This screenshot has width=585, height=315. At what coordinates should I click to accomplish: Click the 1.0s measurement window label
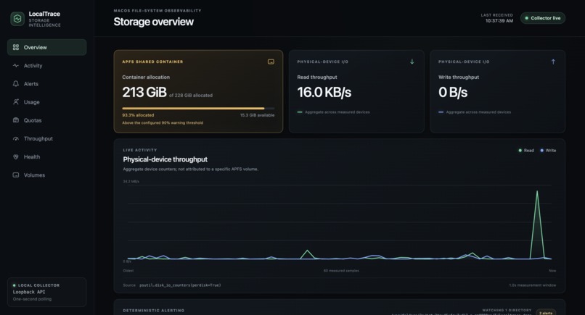533,285
